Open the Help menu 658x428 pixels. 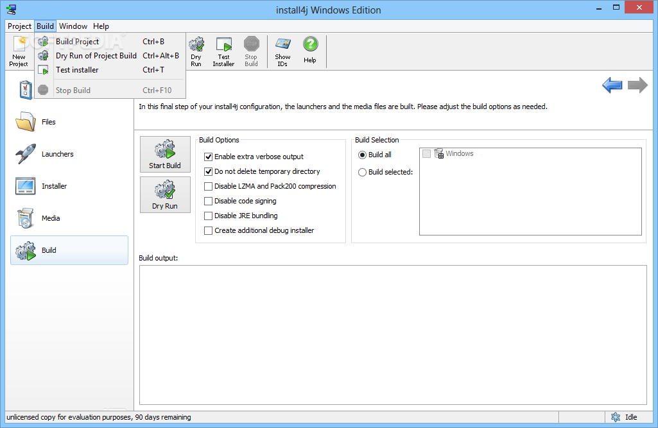101,26
